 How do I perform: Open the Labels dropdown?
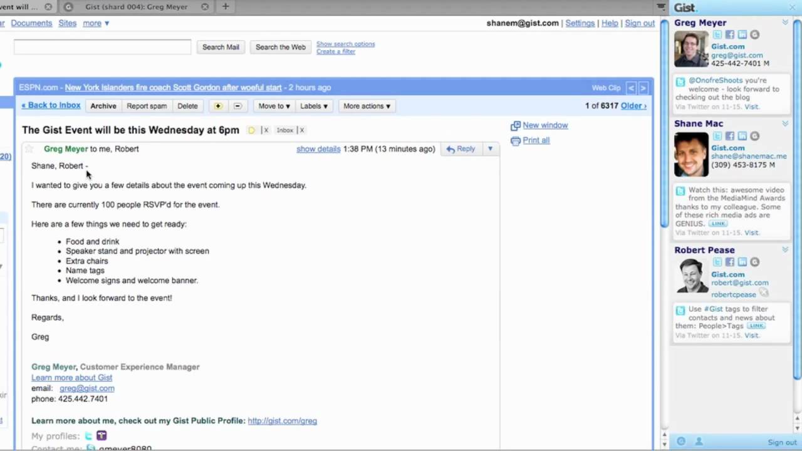pyautogui.click(x=314, y=106)
